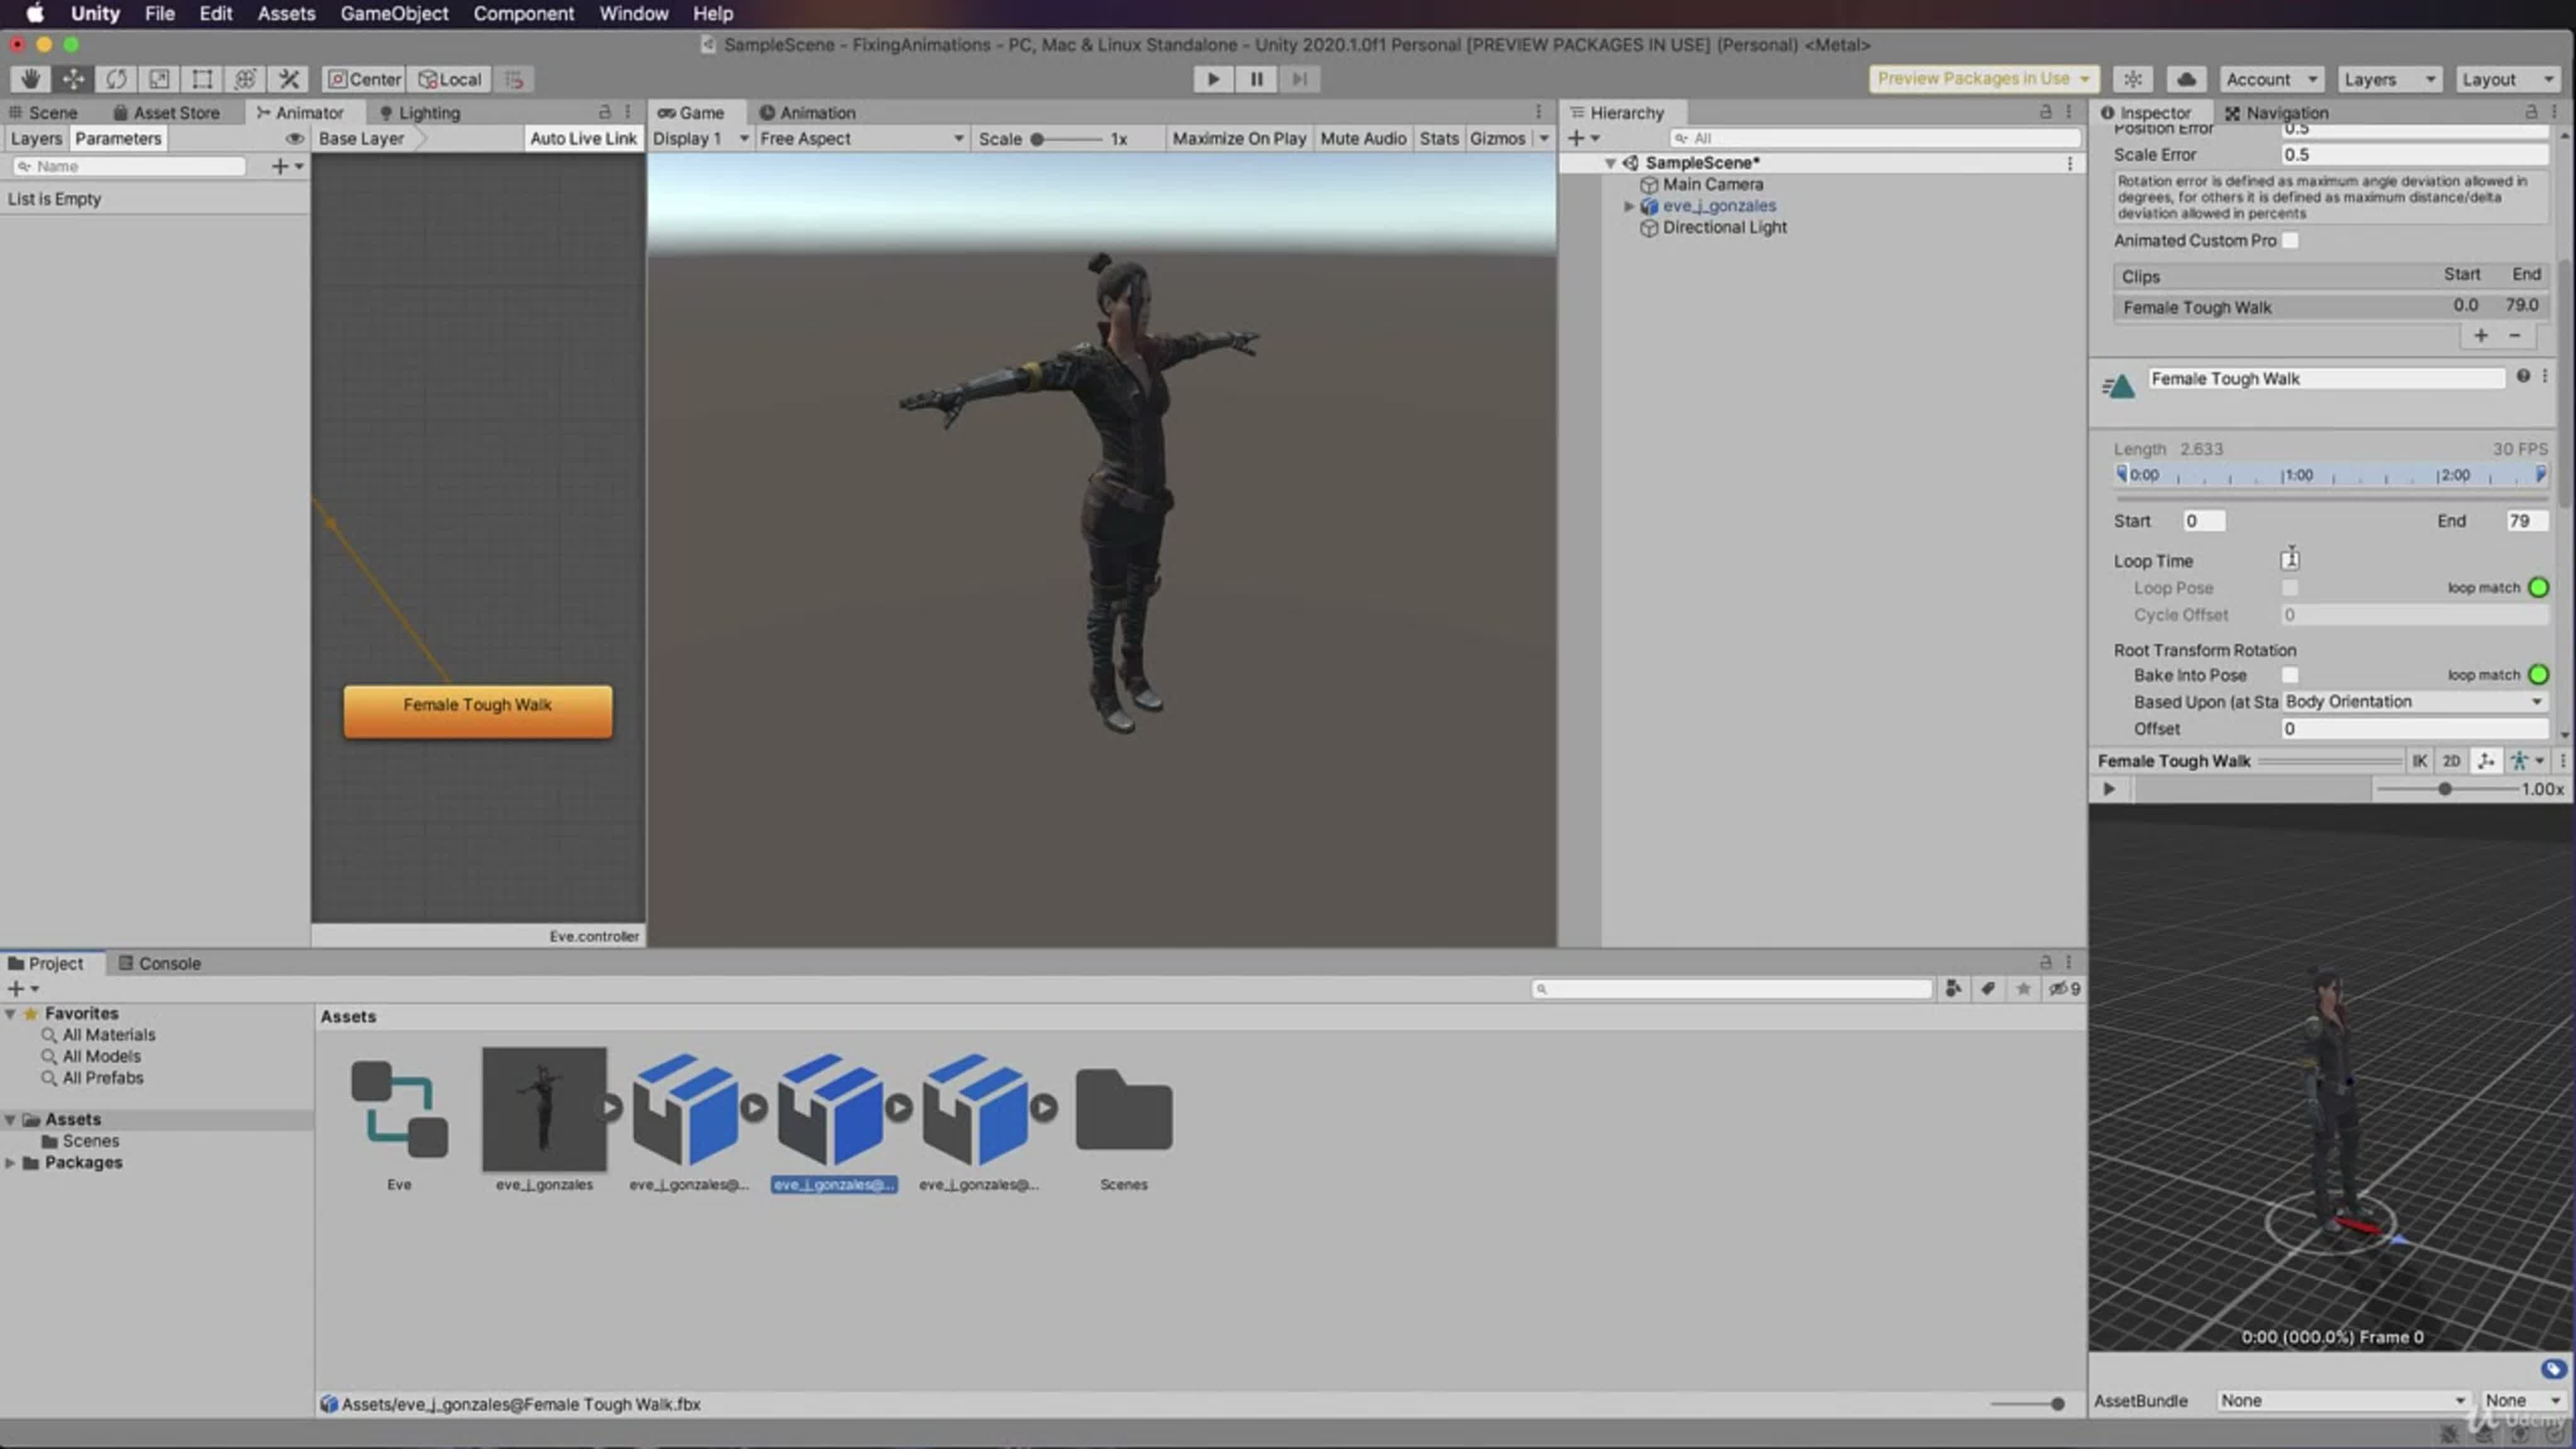This screenshot has width=2576, height=1449.
Task: Toggle Auto Live Link in Animator
Action: tap(583, 139)
